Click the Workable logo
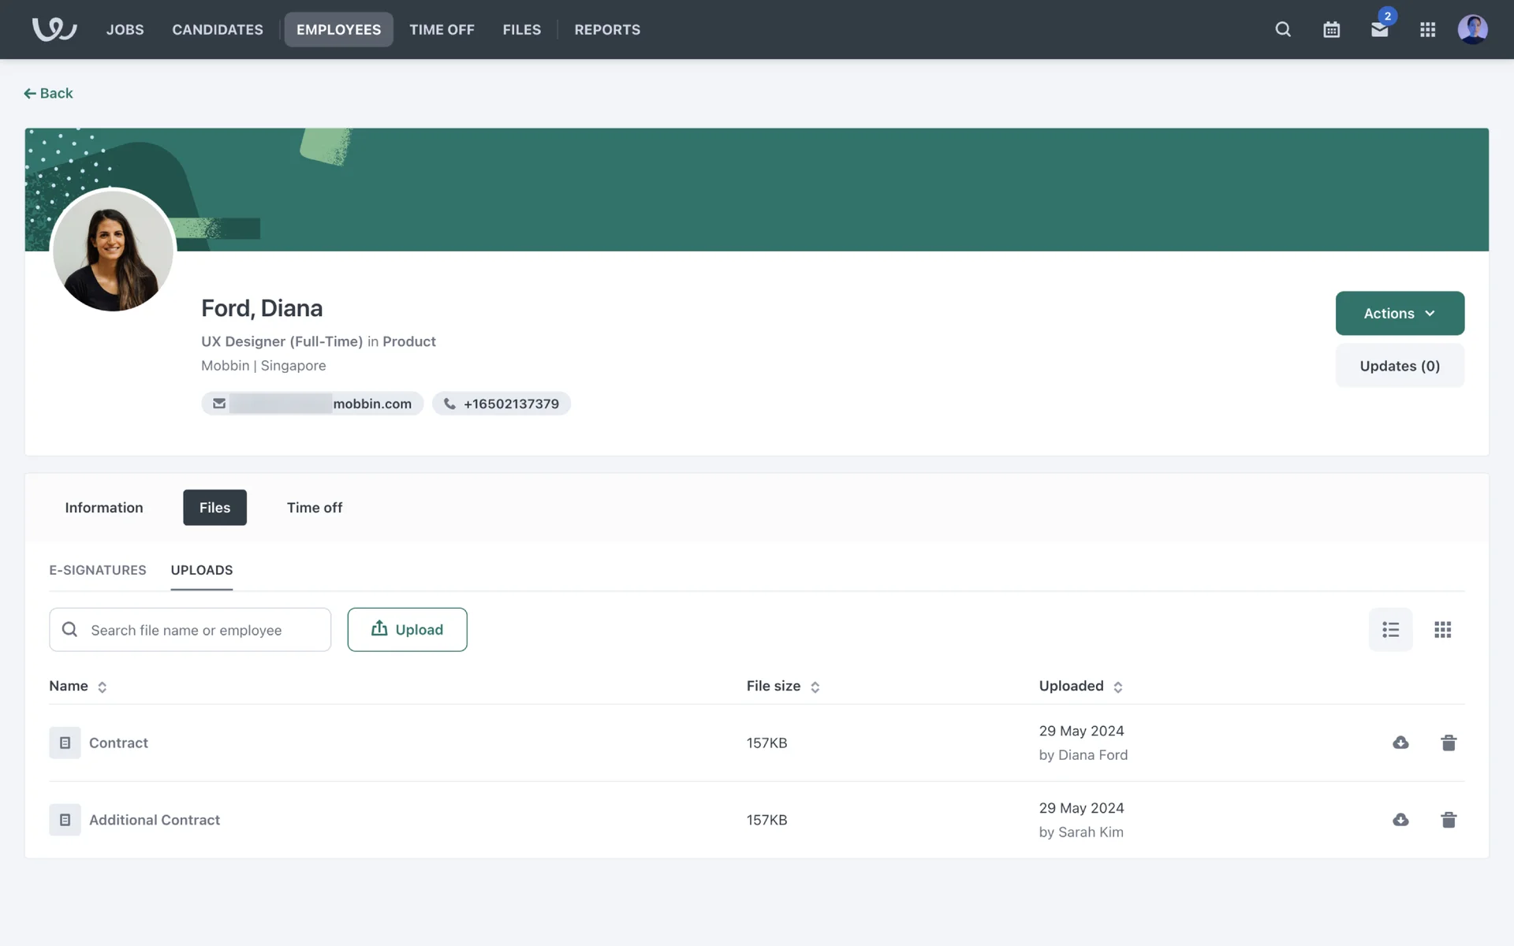Viewport: 1514px width, 946px height. click(x=54, y=29)
